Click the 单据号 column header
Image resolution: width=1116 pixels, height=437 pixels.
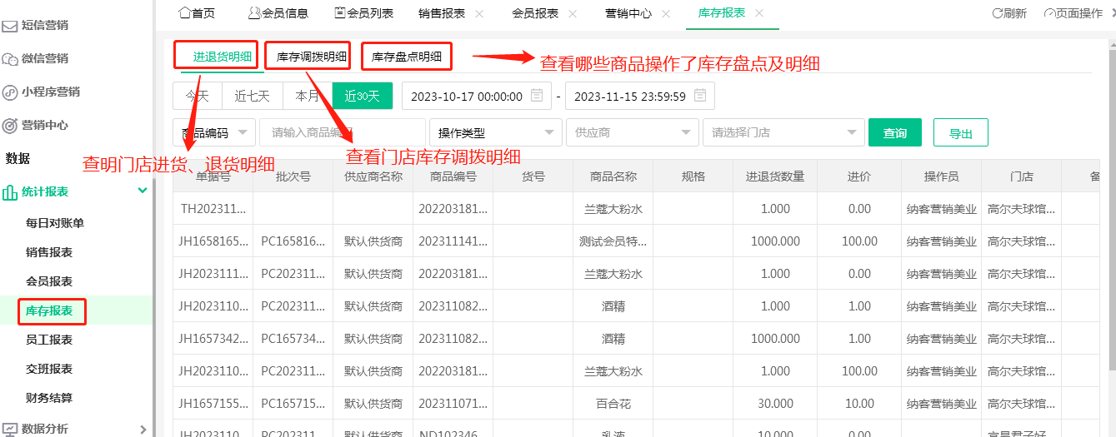click(x=213, y=176)
